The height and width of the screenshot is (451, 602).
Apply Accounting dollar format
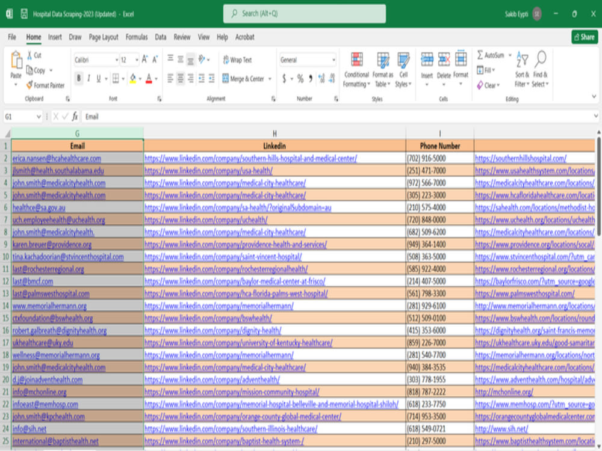coord(284,79)
